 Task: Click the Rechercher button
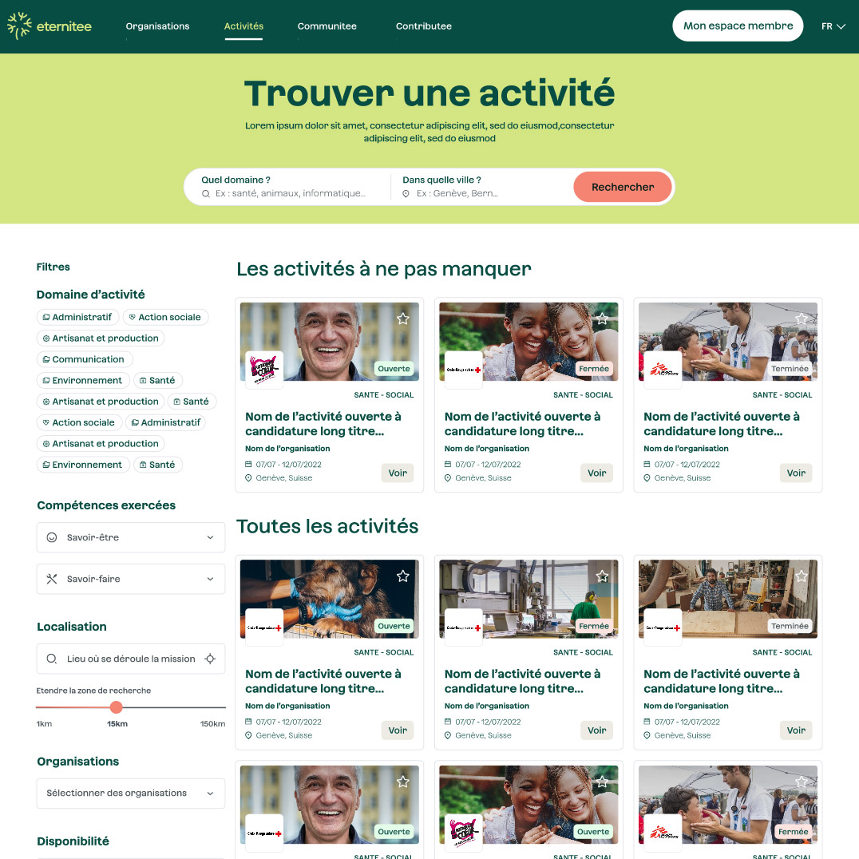coord(623,187)
